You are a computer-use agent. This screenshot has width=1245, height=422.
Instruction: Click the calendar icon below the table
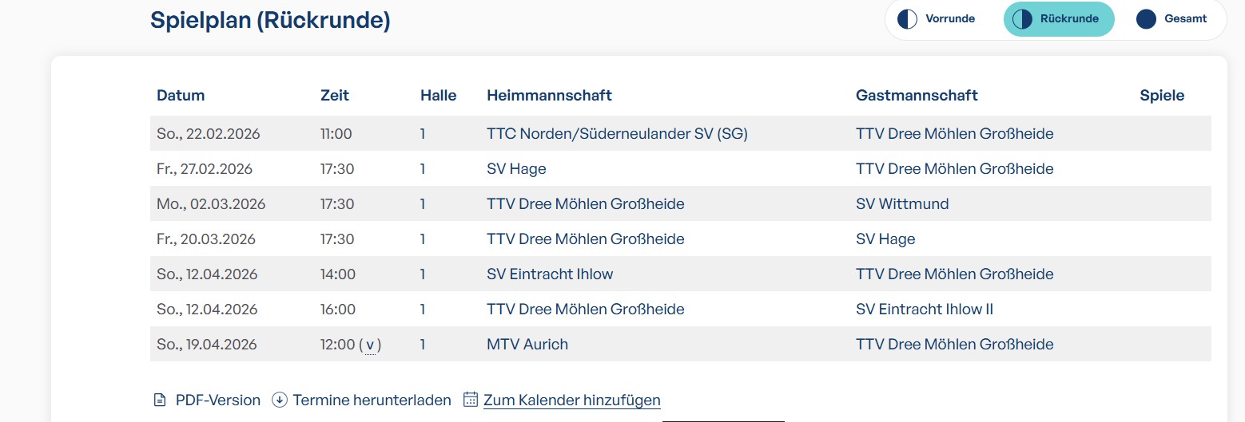tap(471, 400)
